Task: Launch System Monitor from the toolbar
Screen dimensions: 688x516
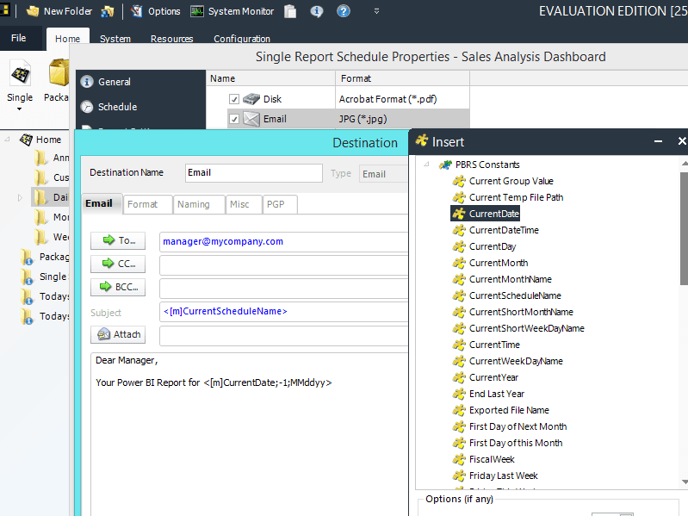Action: point(232,11)
